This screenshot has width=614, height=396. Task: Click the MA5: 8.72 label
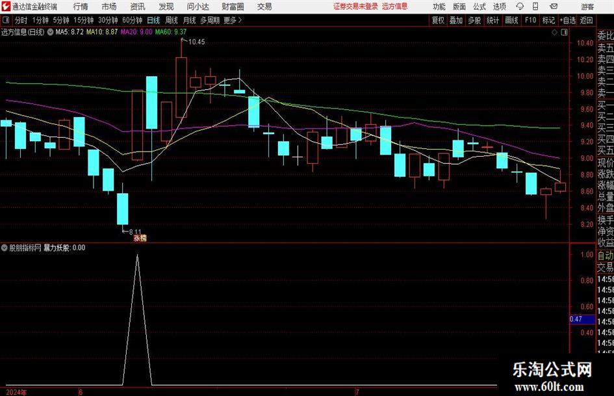(x=70, y=32)
